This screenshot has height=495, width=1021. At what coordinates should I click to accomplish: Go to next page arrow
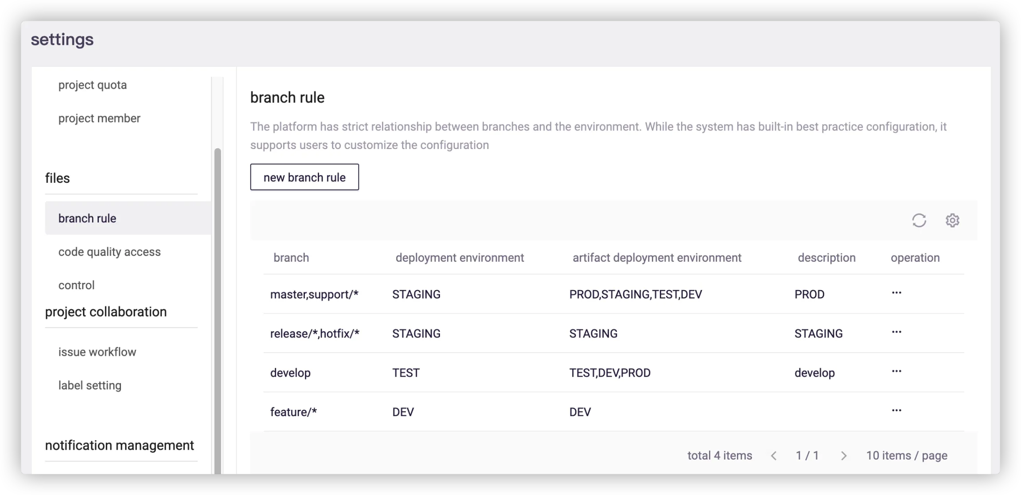pos(843,456)
